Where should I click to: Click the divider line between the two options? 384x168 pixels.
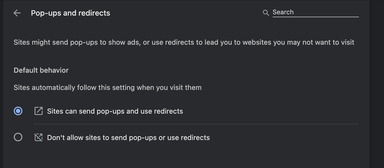pos(196,124)
